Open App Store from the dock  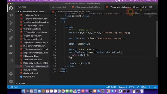click(x=99, y=91)
